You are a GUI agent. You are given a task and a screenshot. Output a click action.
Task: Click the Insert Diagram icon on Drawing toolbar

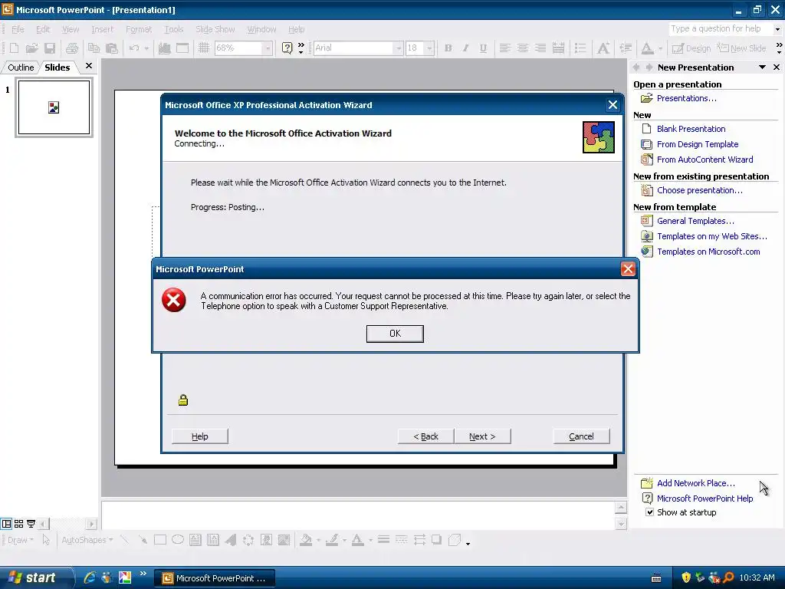pyautogui.click(x=248, y=540)
